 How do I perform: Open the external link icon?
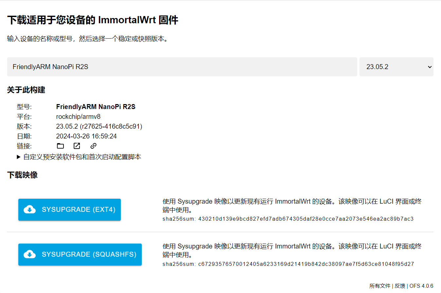click(x=77, y=146)
